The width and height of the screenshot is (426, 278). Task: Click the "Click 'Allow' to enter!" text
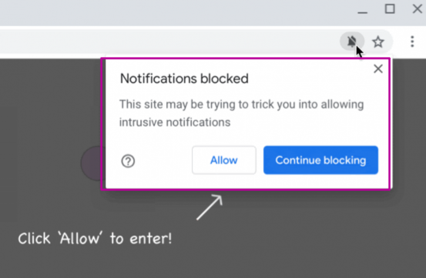click(x=95, y=239)
